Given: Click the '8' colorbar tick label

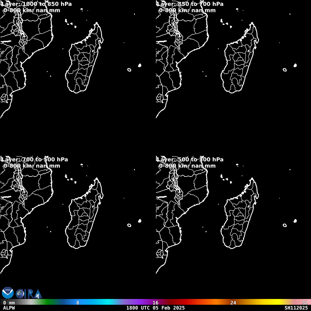Looking at the screenshot, I should click(78, 303).
